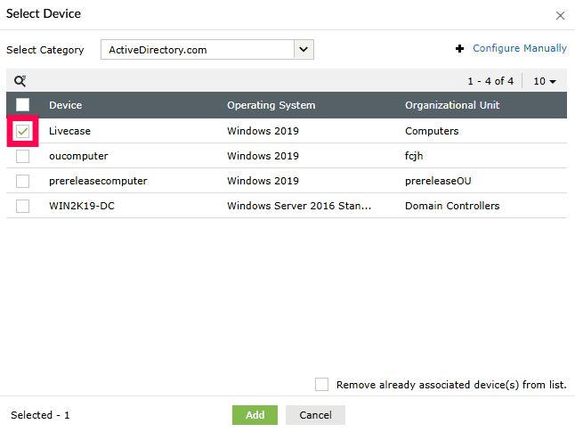Uncheck the Livecase device checkbox
The height and width of the screenshot is (432, 575).
23,131
